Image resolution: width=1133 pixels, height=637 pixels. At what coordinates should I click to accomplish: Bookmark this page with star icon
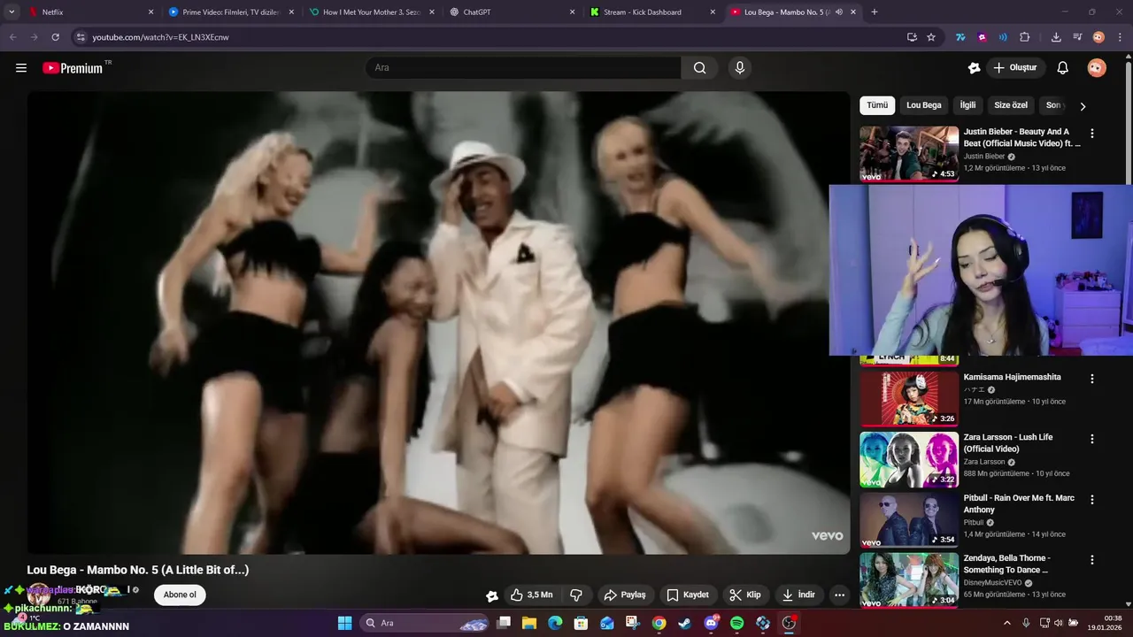click(931, 37)
